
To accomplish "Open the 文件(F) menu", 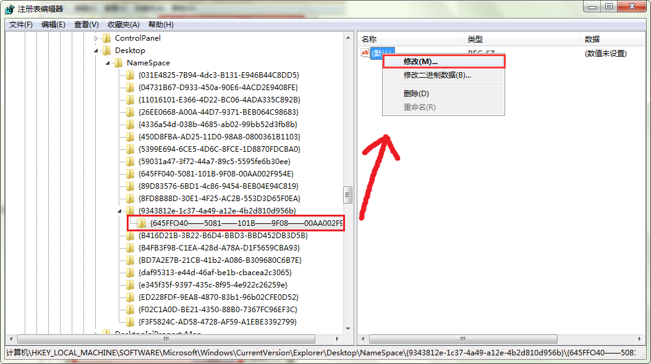I will coord(21,25).
